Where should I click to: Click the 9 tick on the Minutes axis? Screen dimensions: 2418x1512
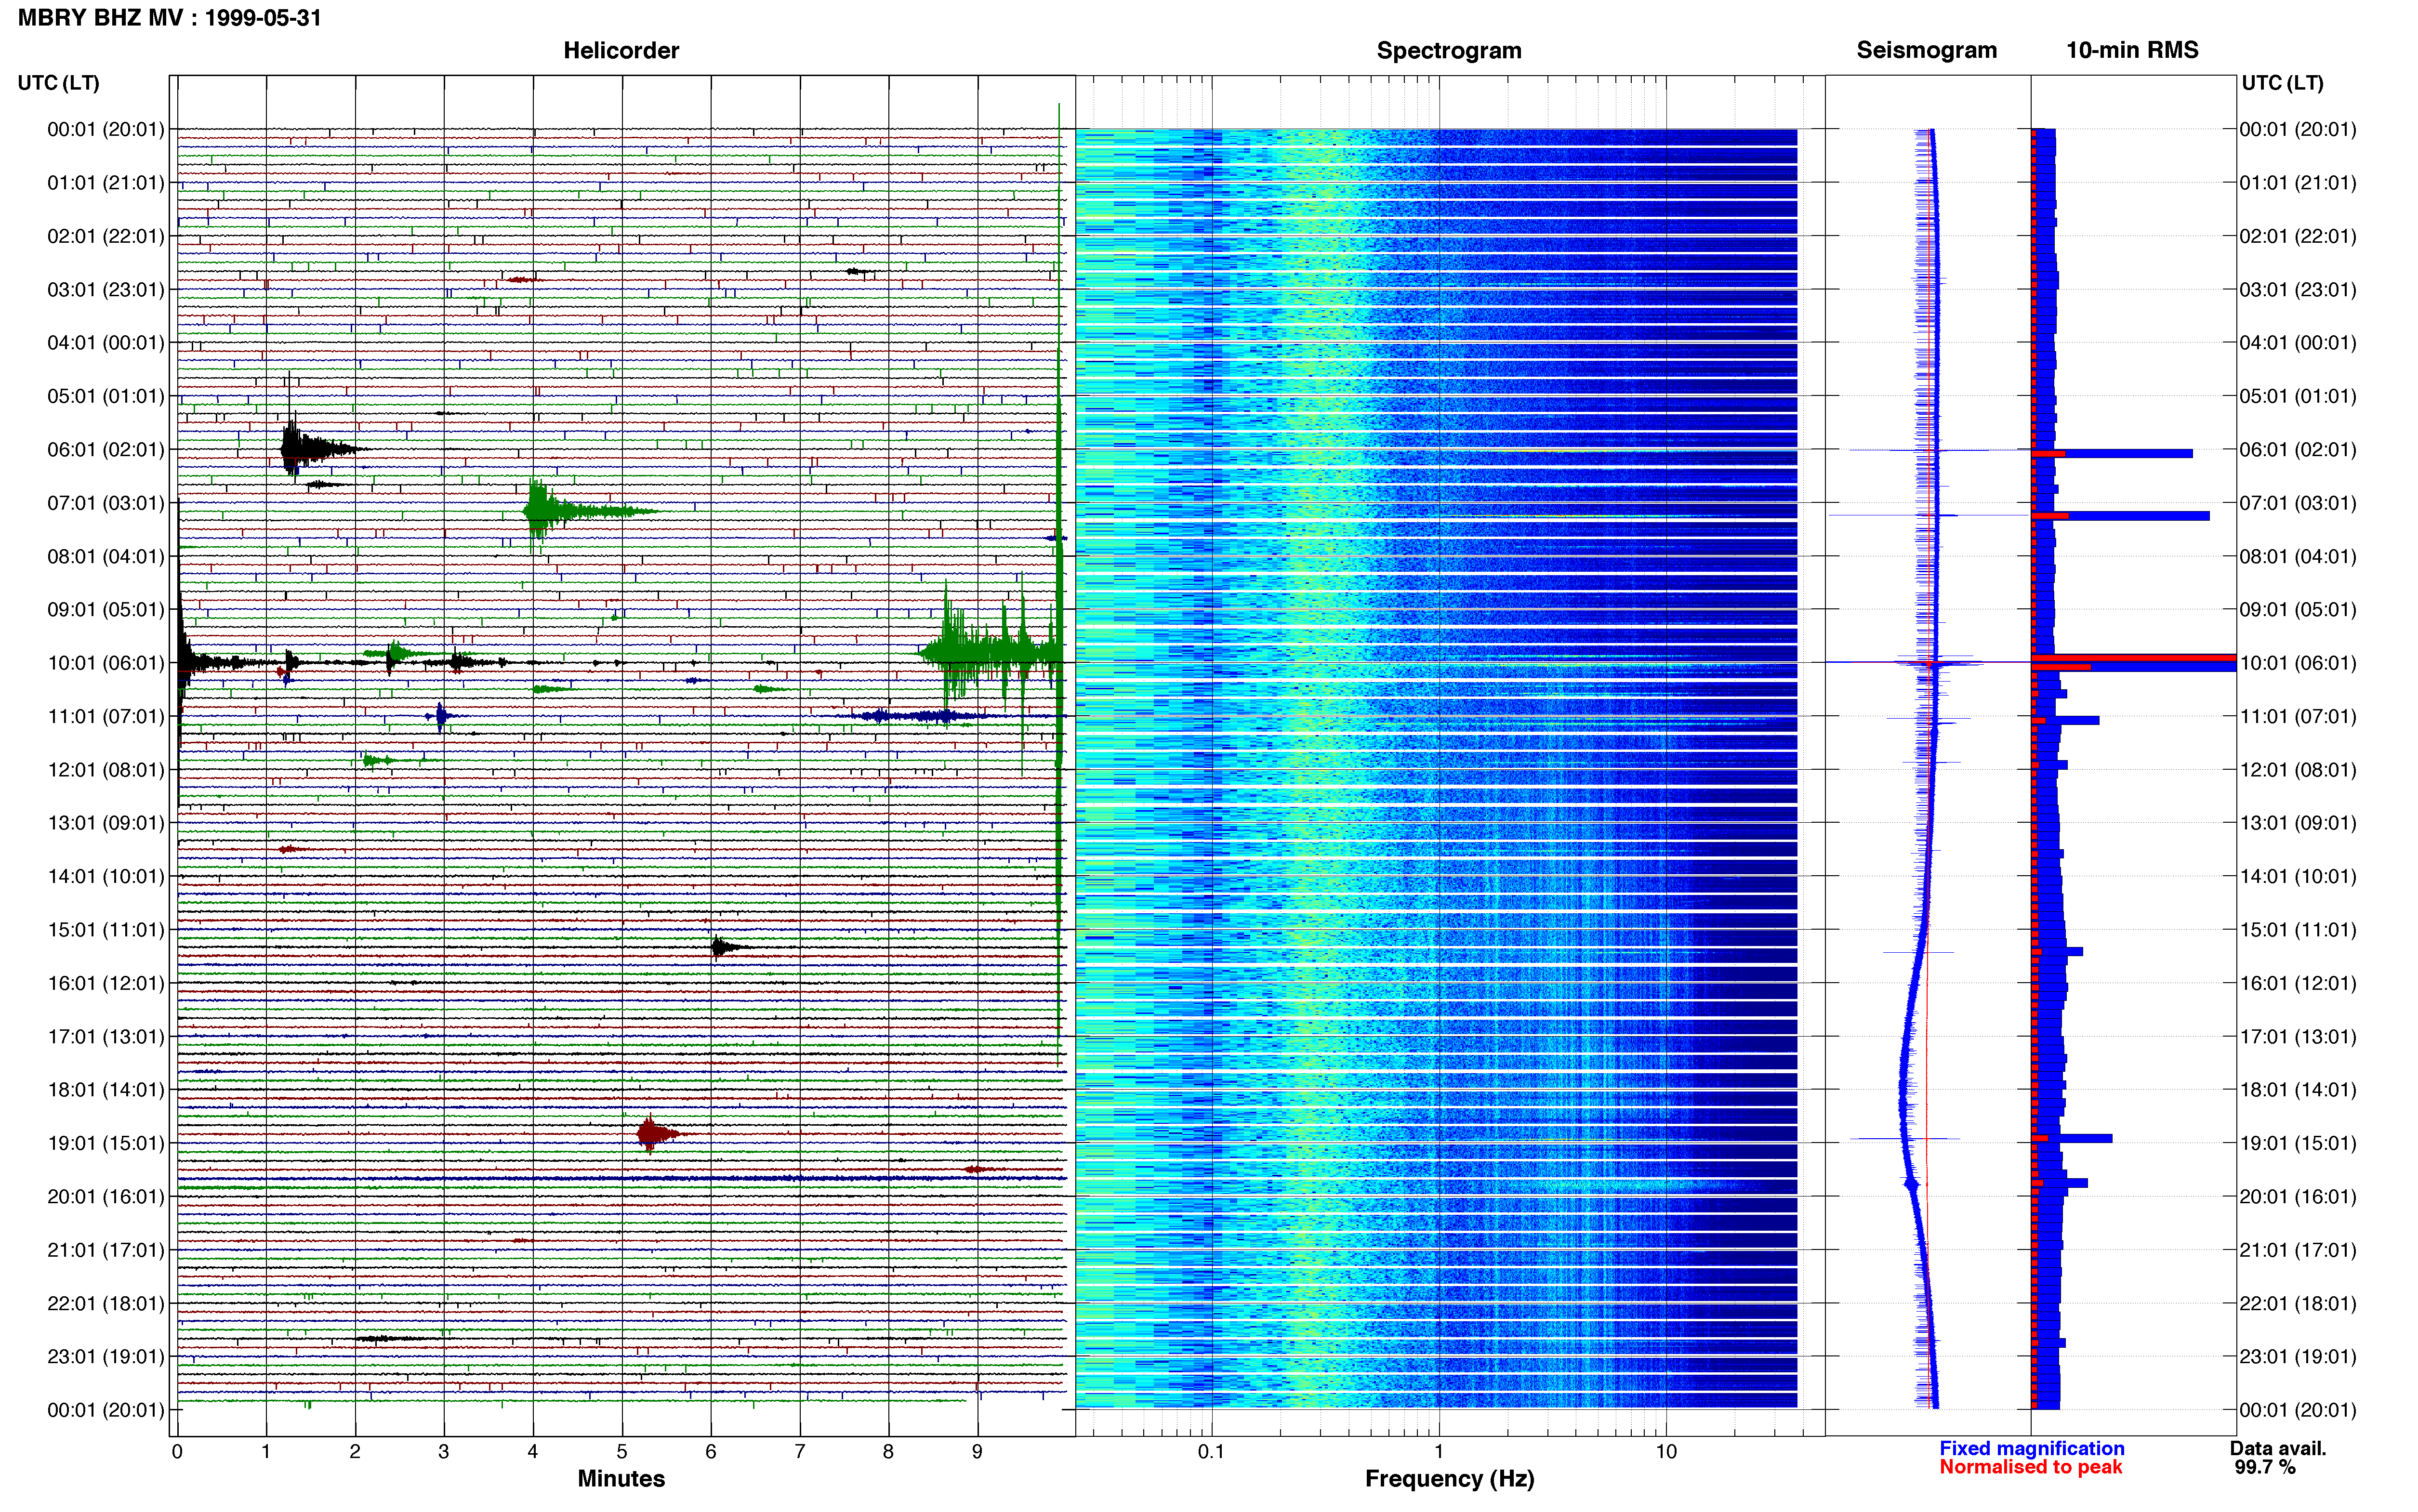click(x=977, y=1452)
